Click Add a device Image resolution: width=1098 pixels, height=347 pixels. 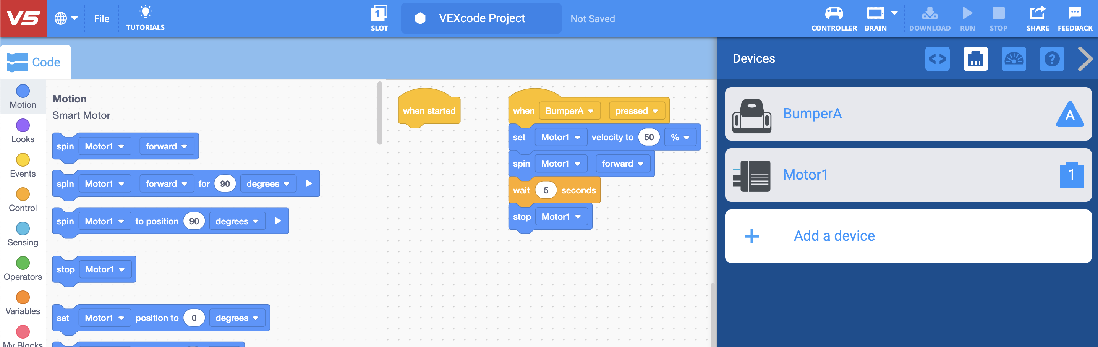pos(908,236)
